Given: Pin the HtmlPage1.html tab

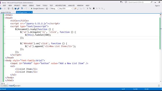Looking at the screenshot, I should click(29, 12).
